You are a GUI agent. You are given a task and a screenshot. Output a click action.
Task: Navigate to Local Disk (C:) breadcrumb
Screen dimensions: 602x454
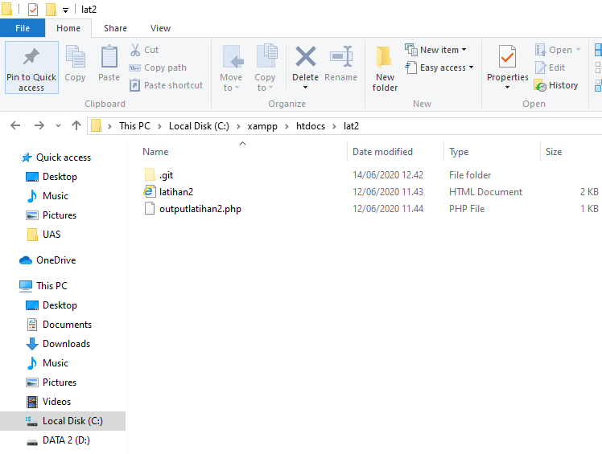(x=199, y=126)
